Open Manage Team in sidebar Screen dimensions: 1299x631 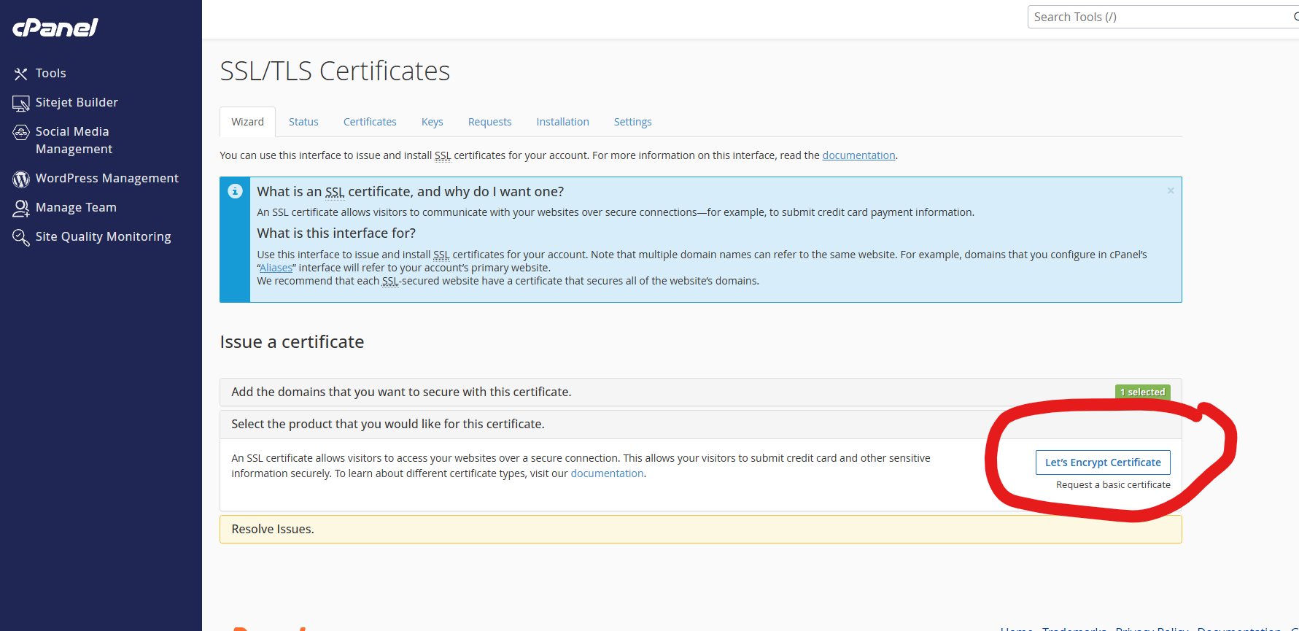pos(76,207)
